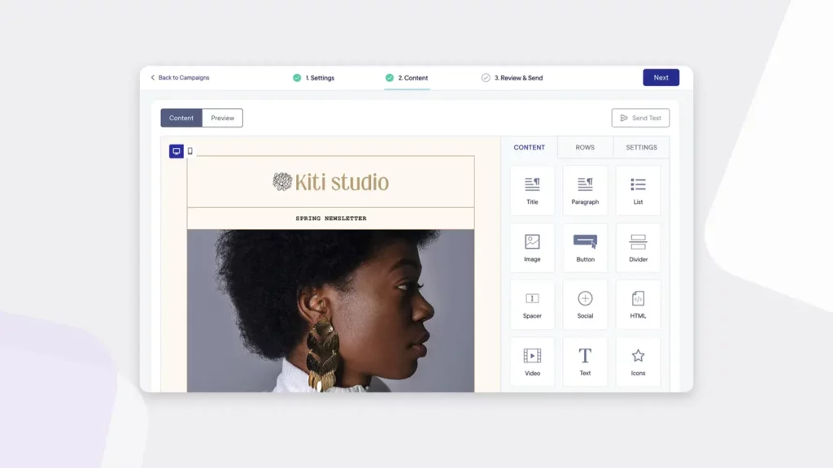Add an HTML block
Image resolution: width=833 pixels, height=468 pixels.
tap(638, 305)
